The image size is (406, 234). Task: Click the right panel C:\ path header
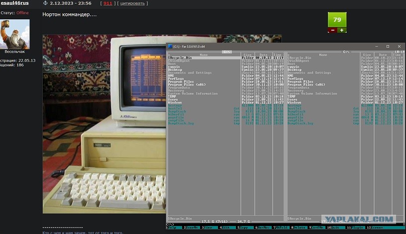coord(346,52)
